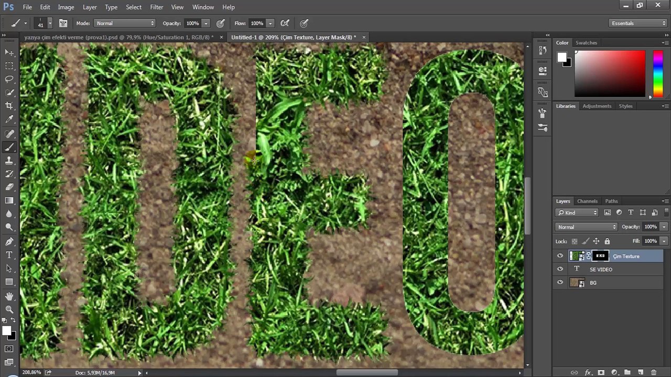Screen dimensions: 671x377
Task: Pick the Gradient tool
Action: click(x=9, y=201)
